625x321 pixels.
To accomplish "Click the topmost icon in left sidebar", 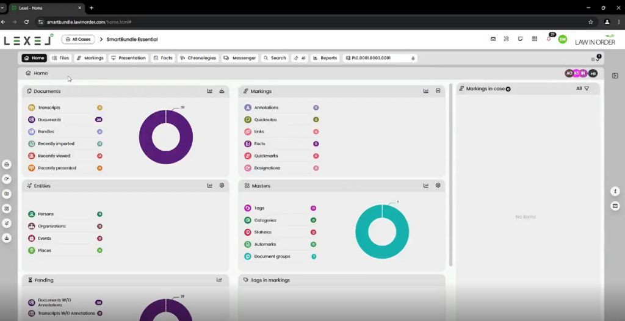I will point(6,164).
